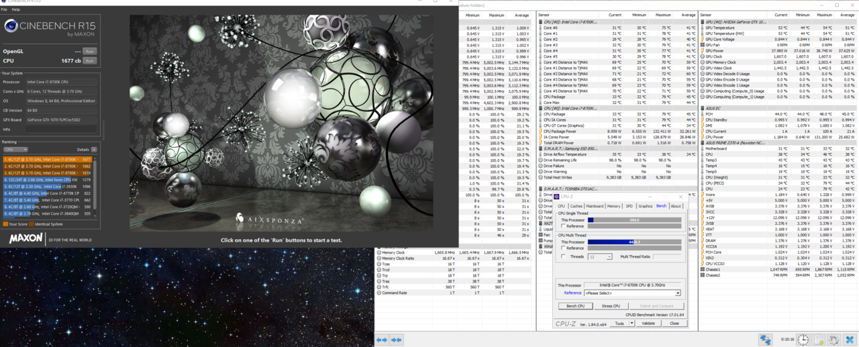
Task: Select the GPU Temperature sensor row icon
Action: tap(703, 28)
